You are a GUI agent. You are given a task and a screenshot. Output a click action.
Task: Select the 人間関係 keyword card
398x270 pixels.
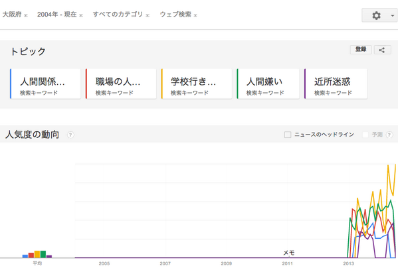[x=45, y=84]
